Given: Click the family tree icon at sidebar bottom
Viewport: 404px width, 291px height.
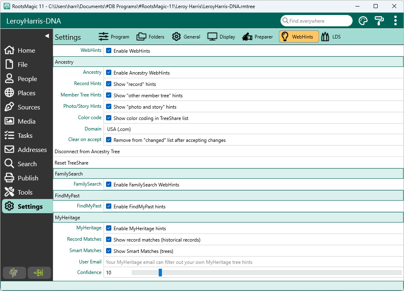Looking at the screenshot, I should [x=15, y=272].
